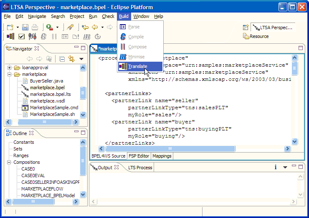Viewport: 309px width, 218px height.
Task: Collapse the marketplace folder
Action: pos(10,74)
